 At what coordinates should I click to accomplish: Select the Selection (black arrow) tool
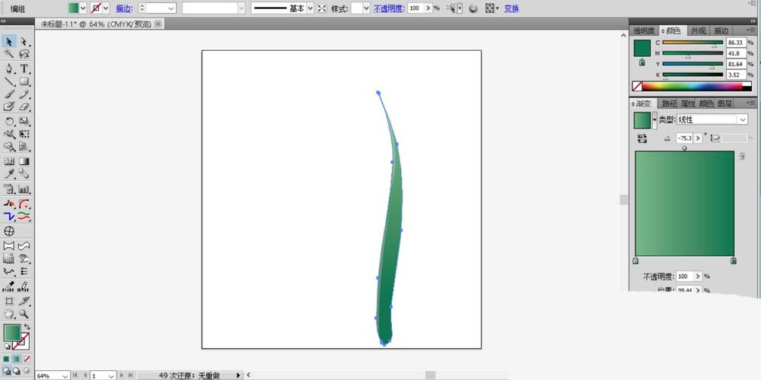click(9, 42)
